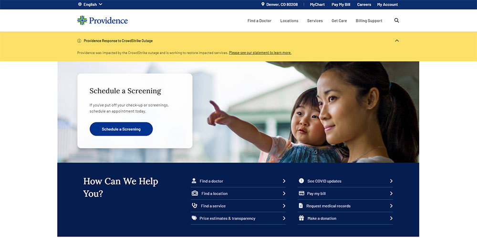
Task: Open the Services menu
Action: point(314,20)
